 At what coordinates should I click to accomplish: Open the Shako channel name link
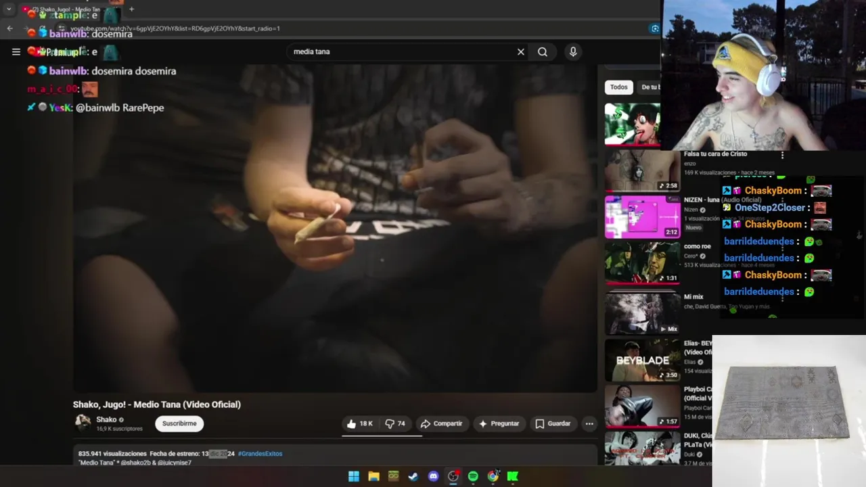coord(106,419)
